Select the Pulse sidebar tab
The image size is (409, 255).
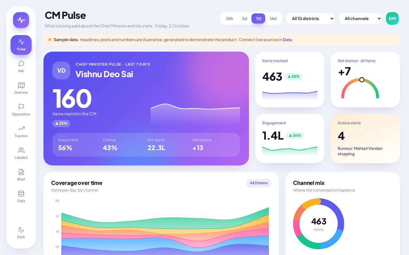click(21, 45)
